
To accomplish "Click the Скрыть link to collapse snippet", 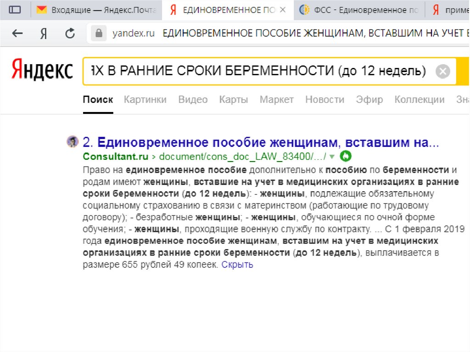I will click(237, 265).
